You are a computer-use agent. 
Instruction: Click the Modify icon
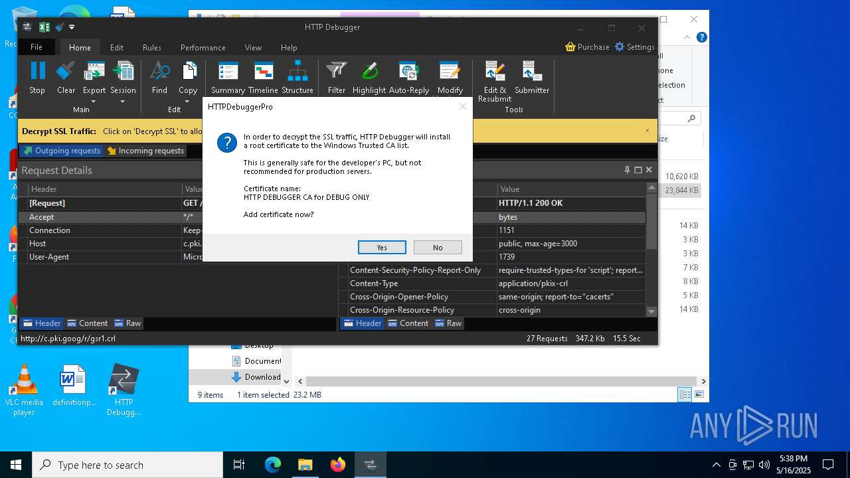pos(450,71)
